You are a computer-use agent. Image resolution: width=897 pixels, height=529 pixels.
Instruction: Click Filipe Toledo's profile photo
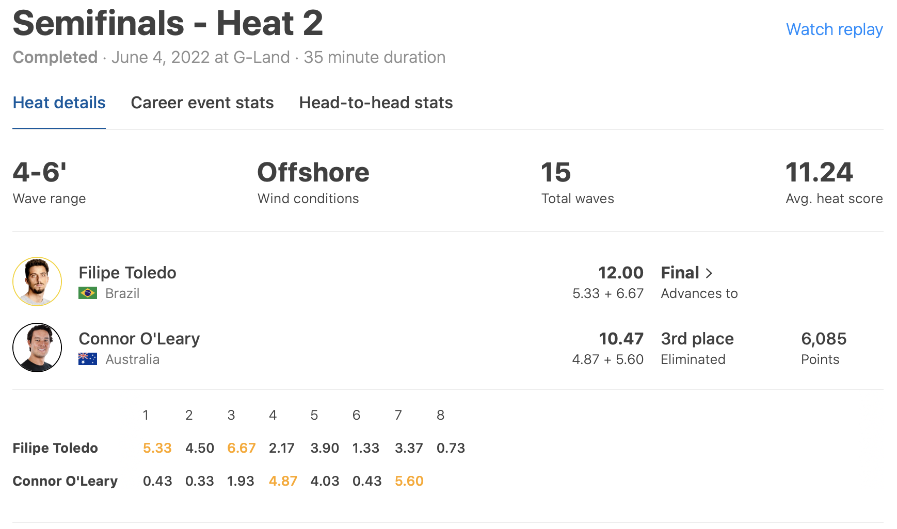pos(37,282)
